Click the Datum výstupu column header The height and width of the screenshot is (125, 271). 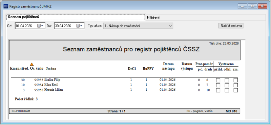187,66
